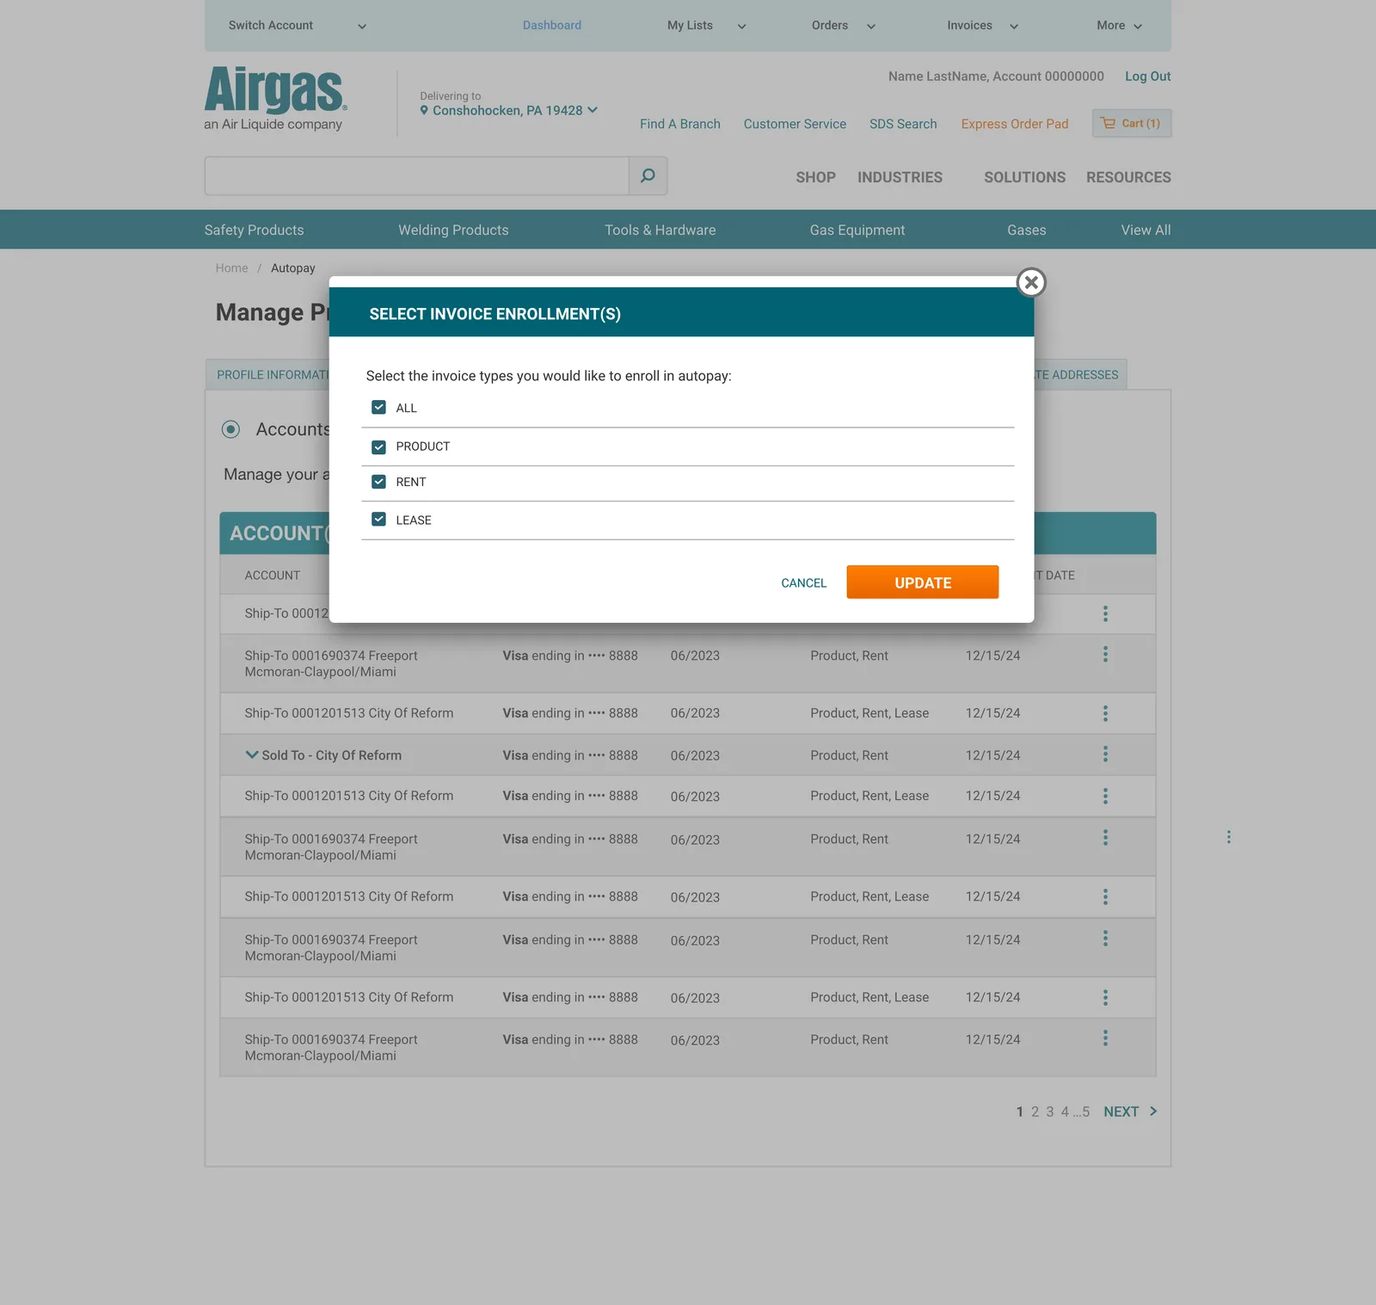Click the Home breadcrumb link
1376x1305 pixels.
(231, 268)
